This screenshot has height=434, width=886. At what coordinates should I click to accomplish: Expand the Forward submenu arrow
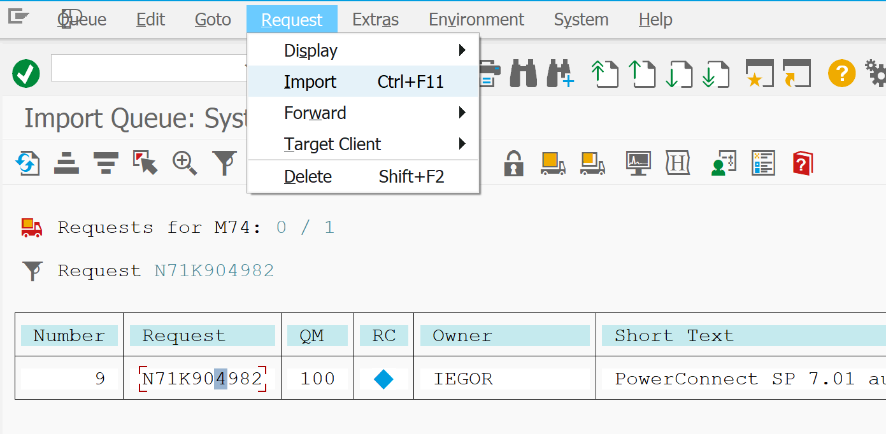pyautogui.click(x=463, y=113)
